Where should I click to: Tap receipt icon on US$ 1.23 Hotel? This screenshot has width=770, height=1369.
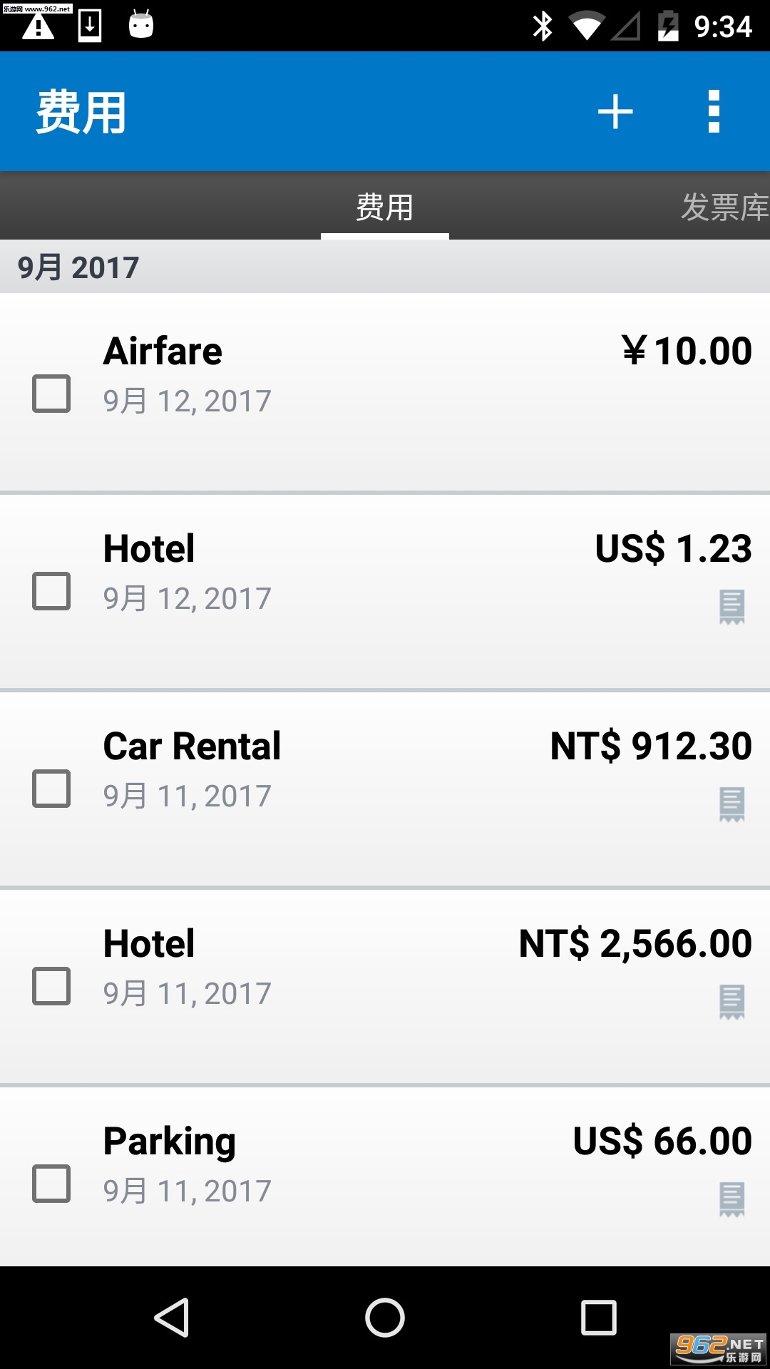(x=731, y=607)
